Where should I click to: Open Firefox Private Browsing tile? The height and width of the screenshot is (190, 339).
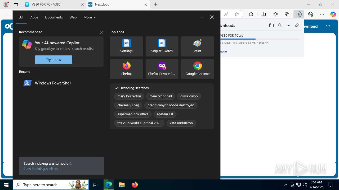tap(162, 69)
